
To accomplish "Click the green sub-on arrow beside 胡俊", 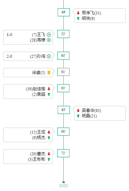I will [x=78, y=18].
